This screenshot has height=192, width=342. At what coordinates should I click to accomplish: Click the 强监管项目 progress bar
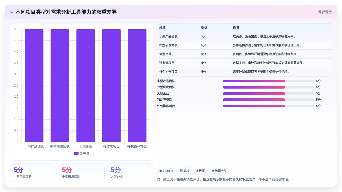pyautogui.click(x=268, y=100)
